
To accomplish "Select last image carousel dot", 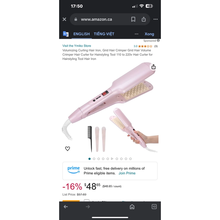I will [130, 159].
